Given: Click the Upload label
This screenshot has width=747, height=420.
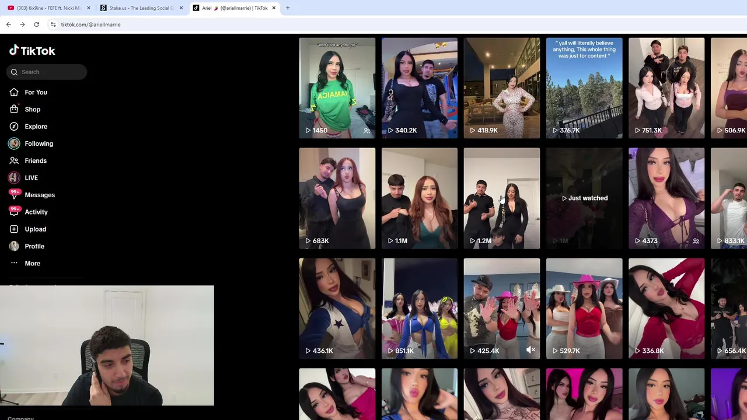Looking at the screenshot, I should [x=36, y=229].
